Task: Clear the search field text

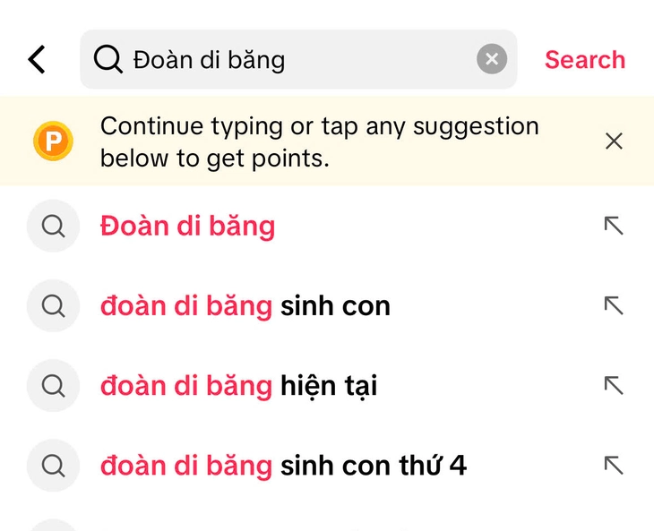Action: (x=491, y=60)
